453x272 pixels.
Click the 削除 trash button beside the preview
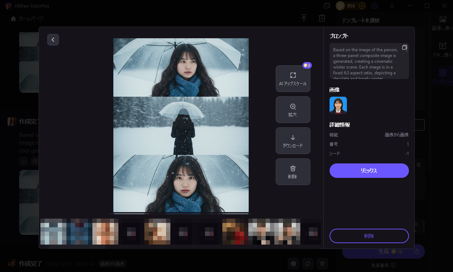coord(293,172)
